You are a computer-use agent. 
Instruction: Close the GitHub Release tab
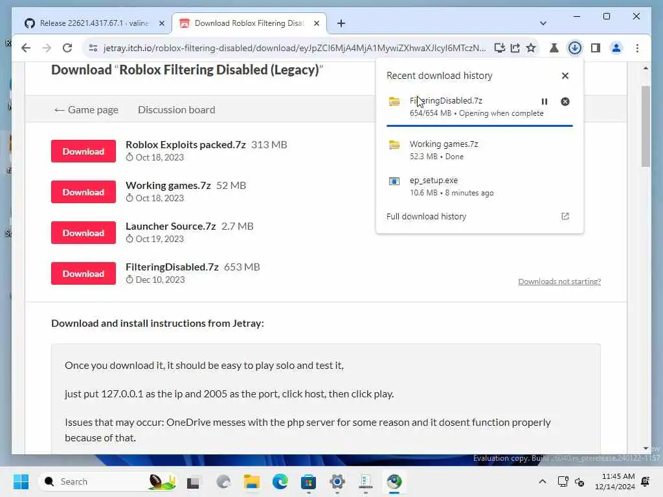(x=161, y=23)
